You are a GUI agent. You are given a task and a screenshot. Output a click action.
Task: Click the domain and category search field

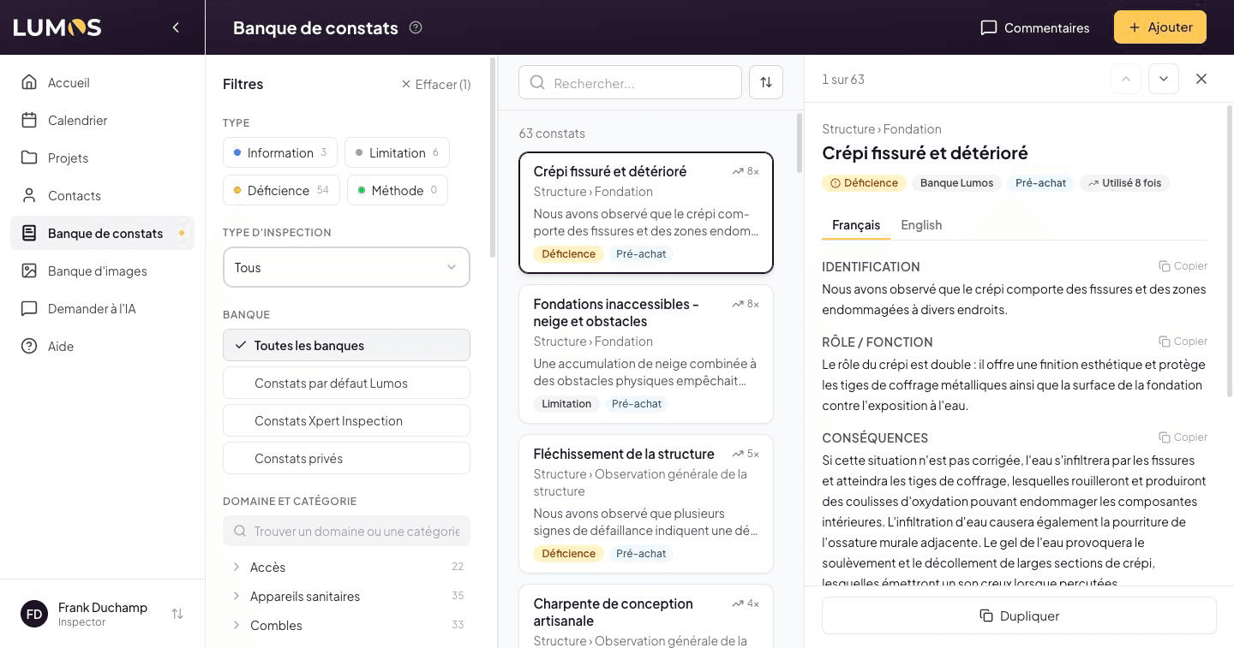click(x=346, y=531)
